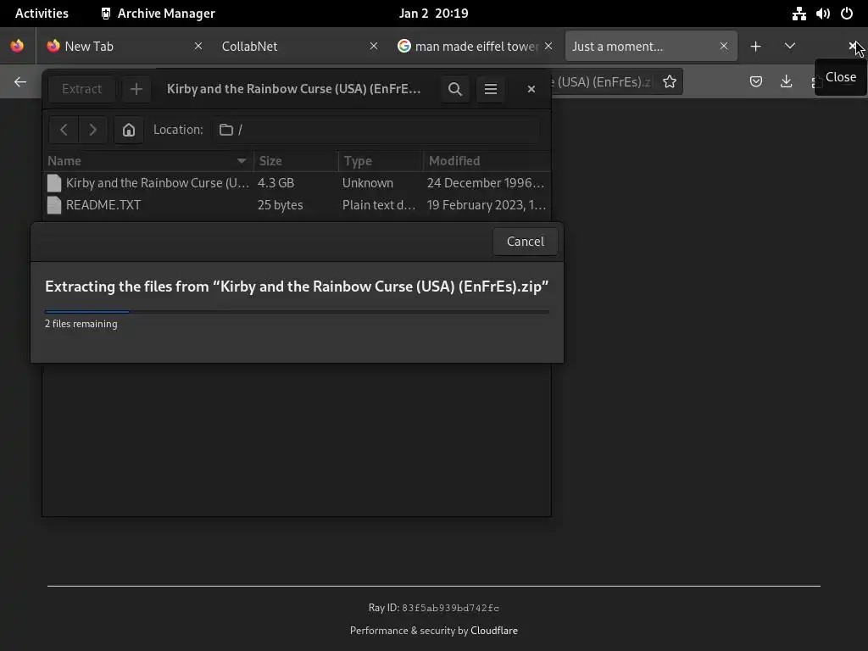868x651 pixels.
Task: Click the Firefox View icon
Action: 17,46
